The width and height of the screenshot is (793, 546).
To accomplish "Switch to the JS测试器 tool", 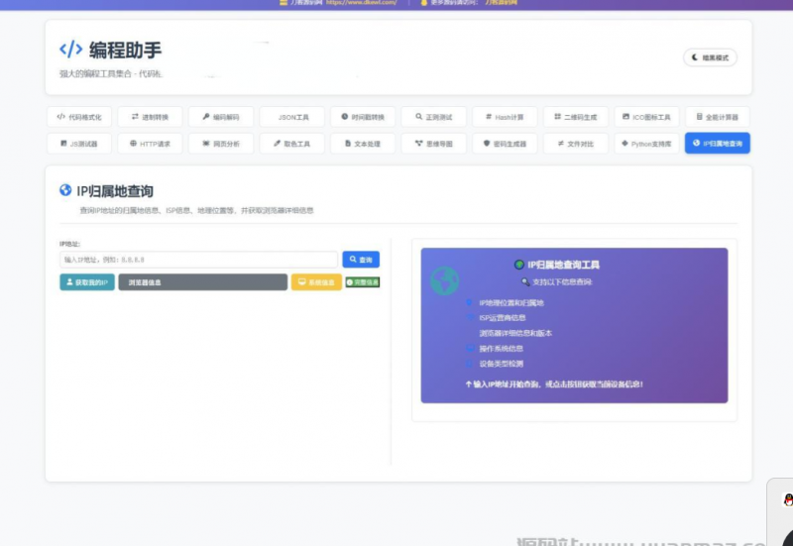I will (79, 144).
